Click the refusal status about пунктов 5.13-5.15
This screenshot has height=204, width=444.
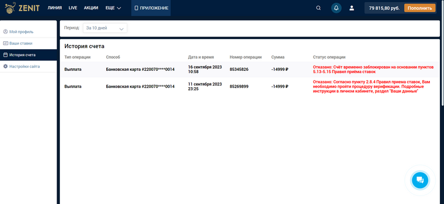point(373,70)
